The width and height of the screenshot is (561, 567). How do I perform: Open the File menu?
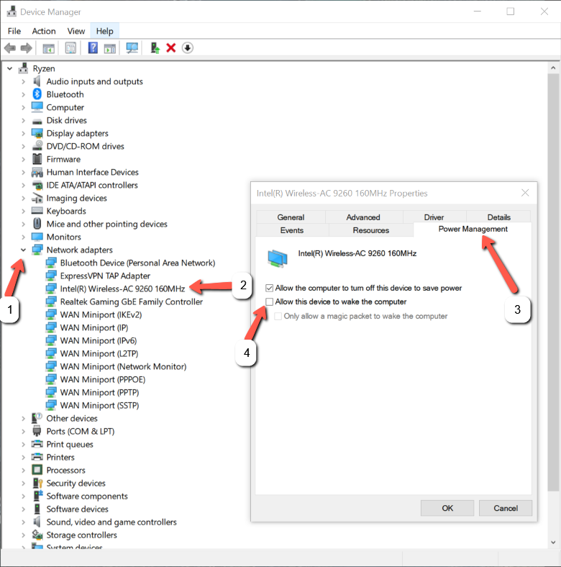pyautogui.click(x=14, y=31)
